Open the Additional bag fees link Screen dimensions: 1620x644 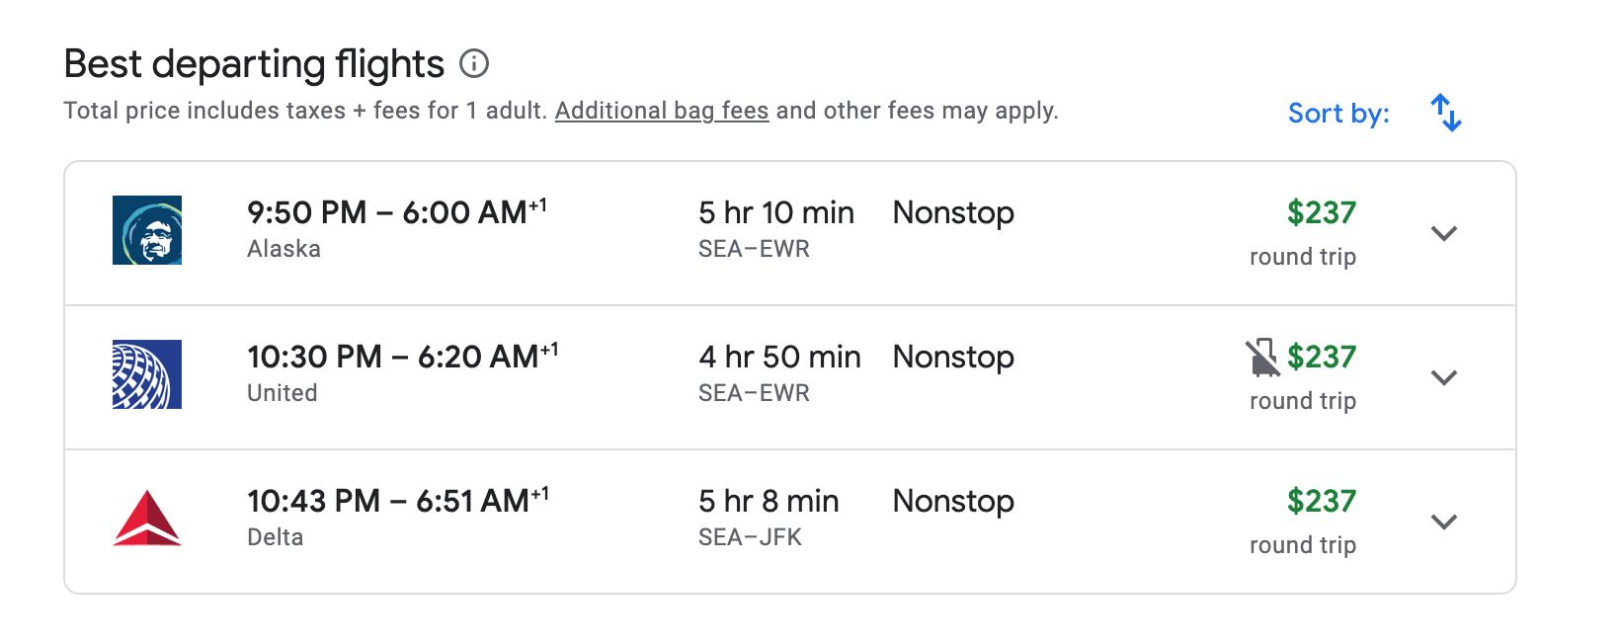click(662, 111)
